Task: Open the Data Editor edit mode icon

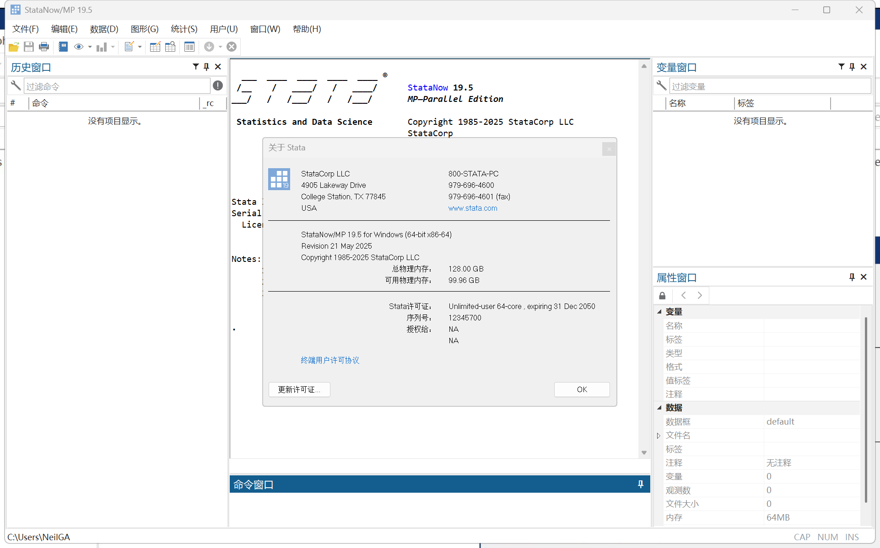Action: (155, 47)
